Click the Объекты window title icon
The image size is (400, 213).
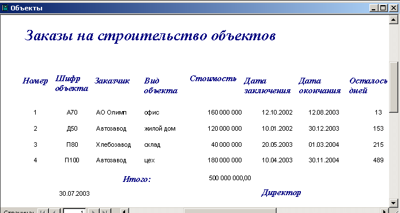pos(5,8)
